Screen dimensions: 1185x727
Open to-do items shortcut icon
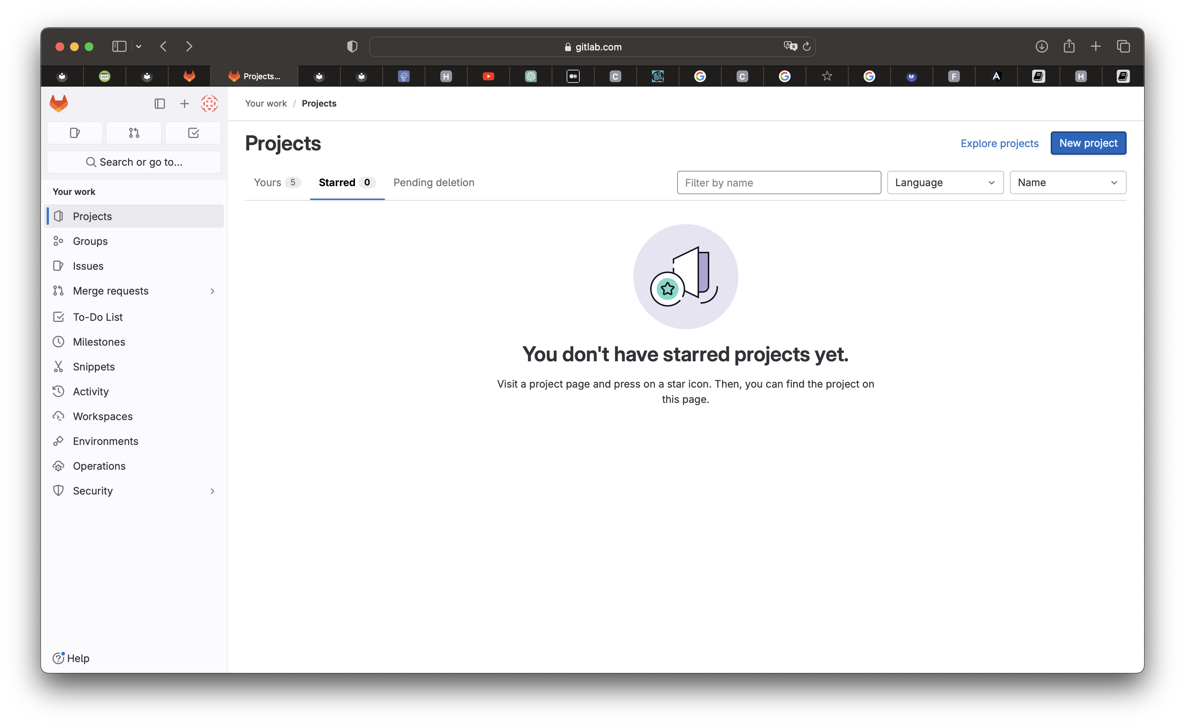(193, 133)
